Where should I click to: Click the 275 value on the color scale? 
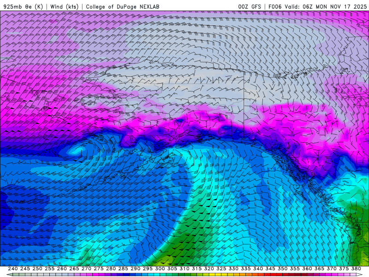(98, 269)
